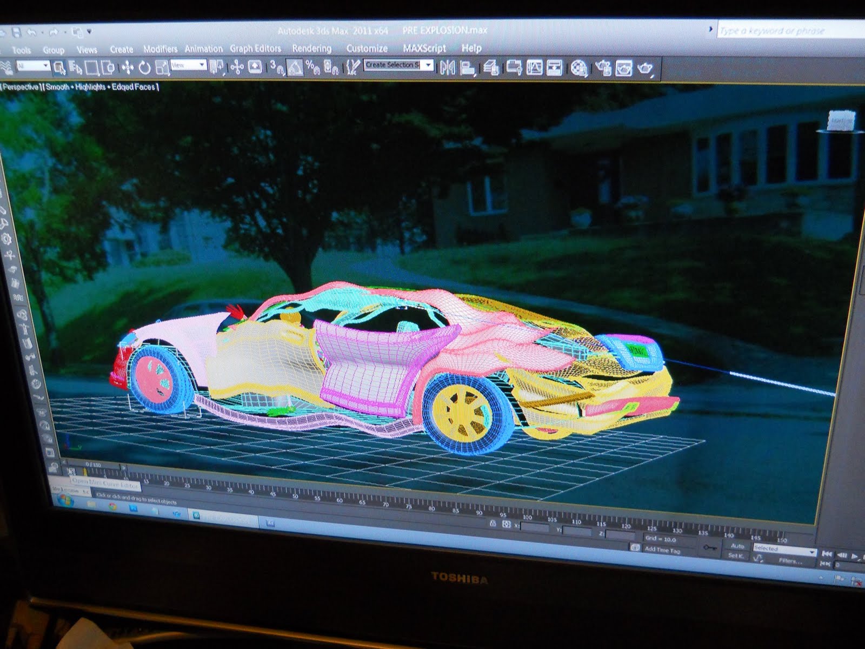Image resolution: width=865 pixels, height=649 pixels.
Task: Expand the Selected key filter dropdown
Action: pos(811,552)
